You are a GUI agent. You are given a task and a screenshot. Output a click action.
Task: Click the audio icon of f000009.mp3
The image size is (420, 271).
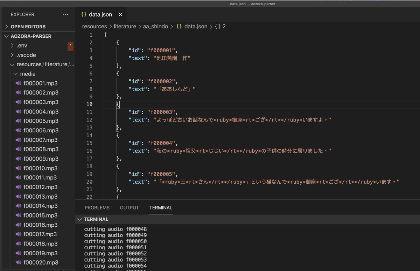click(x=18, y=159)
